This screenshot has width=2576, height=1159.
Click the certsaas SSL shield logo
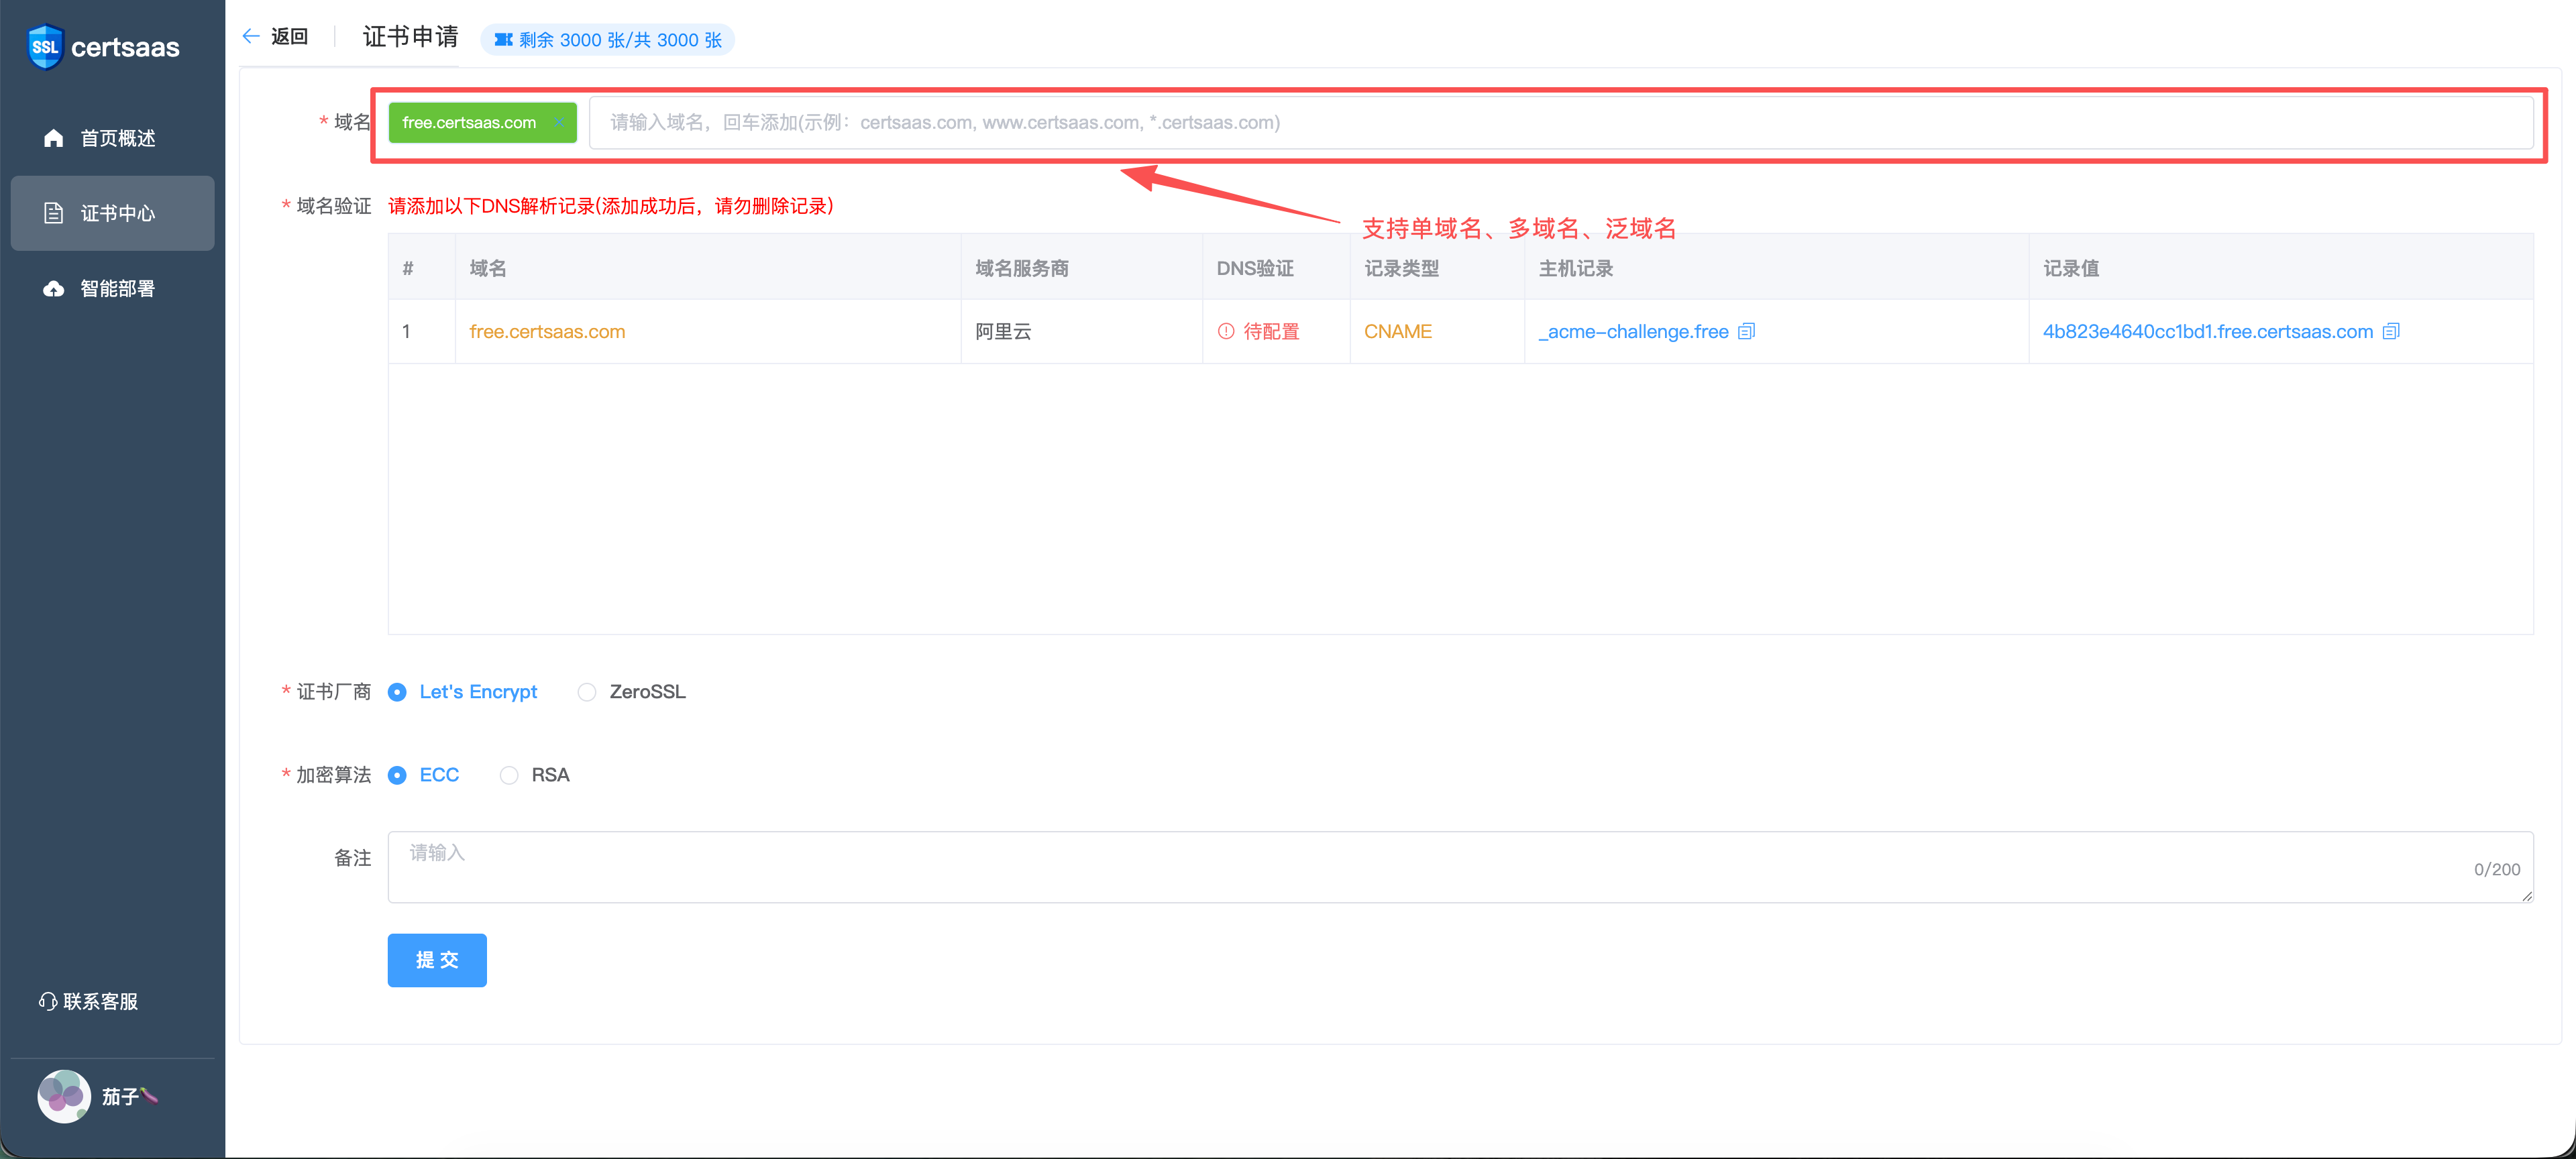(45, 47)
